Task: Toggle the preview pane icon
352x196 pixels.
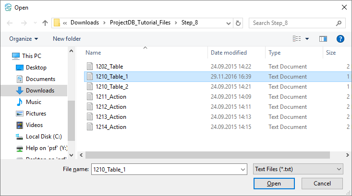Action: pos(323,39)
